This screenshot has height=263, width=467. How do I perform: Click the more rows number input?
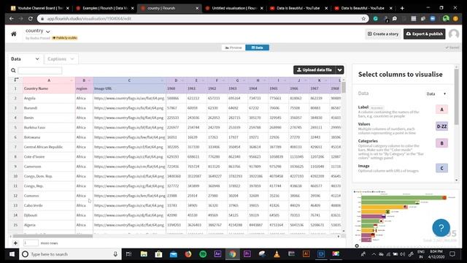pyautogui.click(x=31, y=243)
